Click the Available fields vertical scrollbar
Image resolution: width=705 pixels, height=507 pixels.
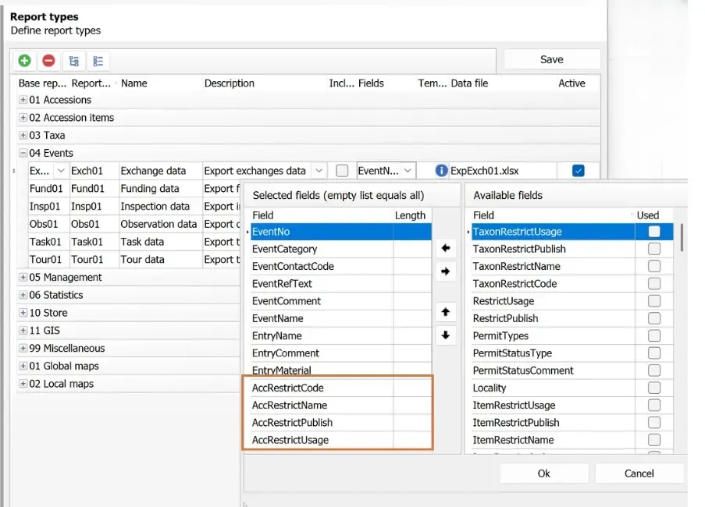(x=682, y=238)
